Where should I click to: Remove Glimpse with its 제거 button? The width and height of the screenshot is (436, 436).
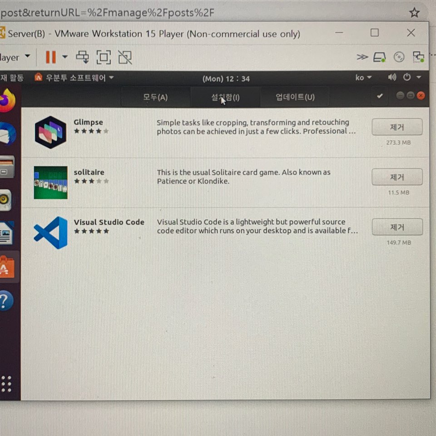pyautogui.click(x=397, y=127)
